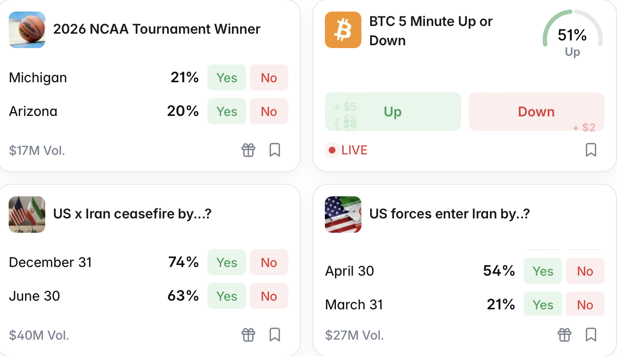The width and height of the screenshot is (617, 356).
Task: Select Yes for April 30
Action: [542, 271]
